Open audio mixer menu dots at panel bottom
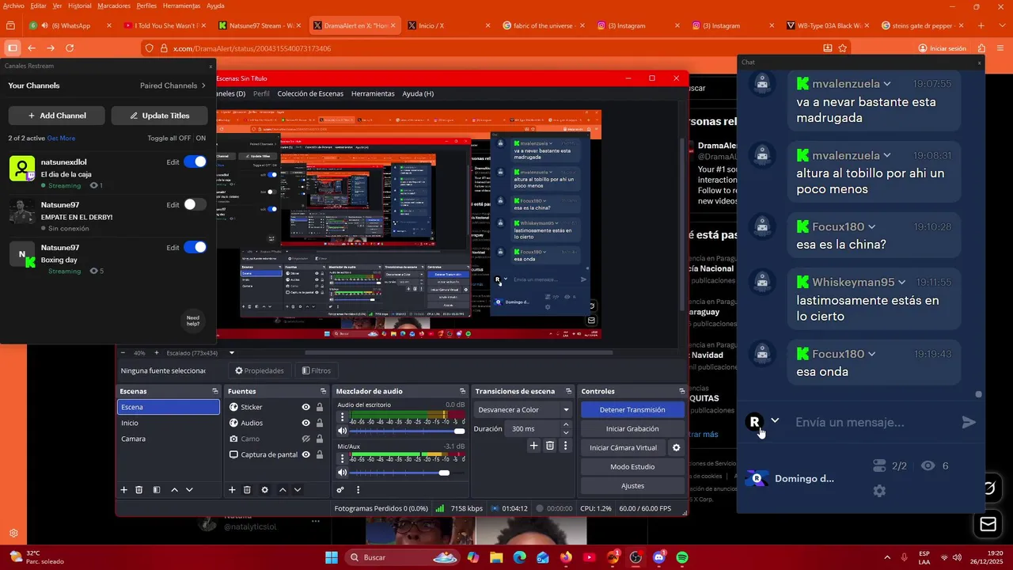The height and width of the screenshot is (570, 1013). coord(358,490)
